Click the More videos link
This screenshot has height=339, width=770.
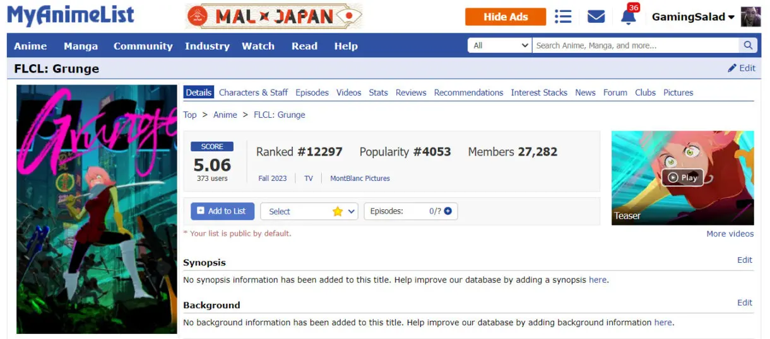[730, 234]
